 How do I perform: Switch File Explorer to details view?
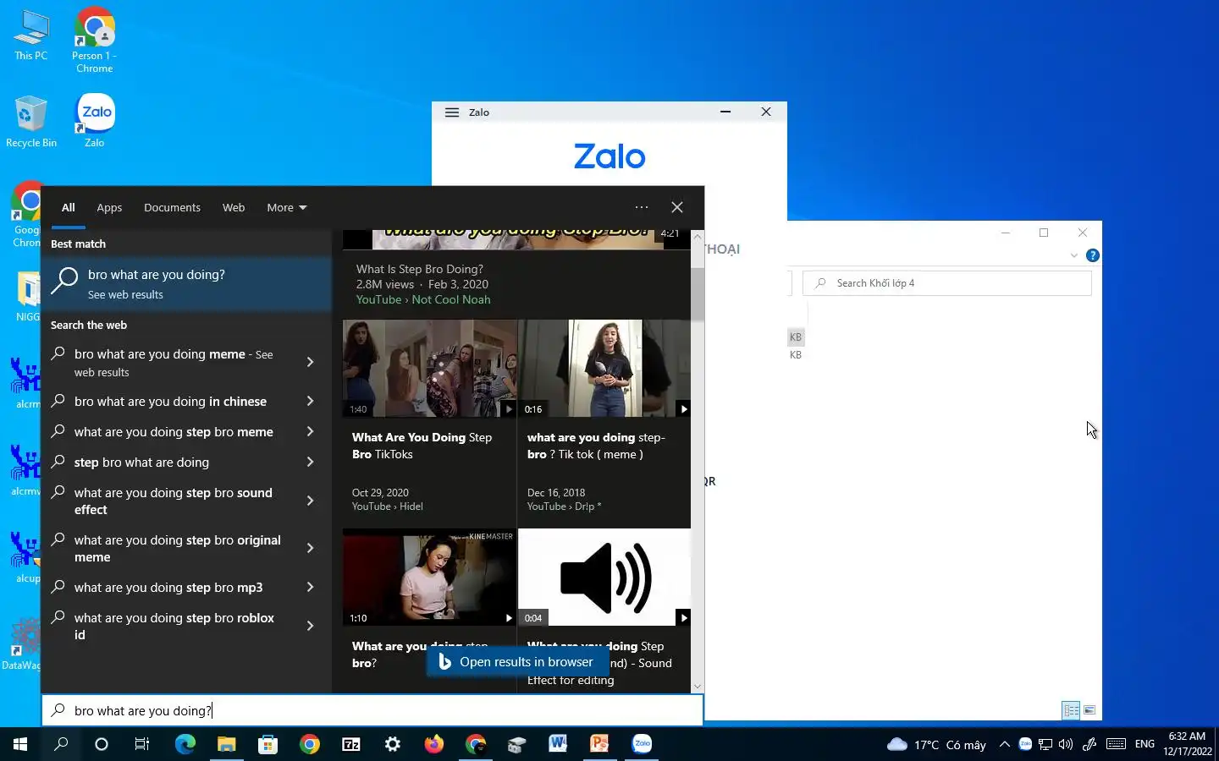point(1071,710)
